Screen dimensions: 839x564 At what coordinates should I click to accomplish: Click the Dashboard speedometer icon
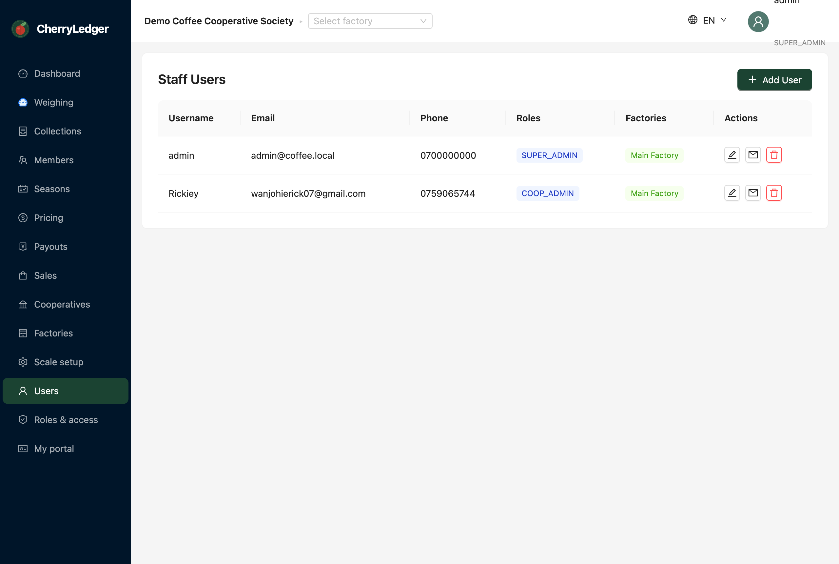[x=23, y=73]
